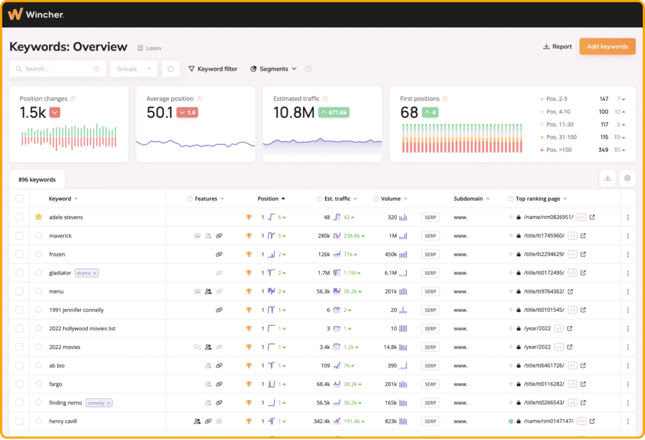The height and width of the screenshot is (440, 645).
Task: Open the table settings gear icon
Action: [x=627, y=178]
